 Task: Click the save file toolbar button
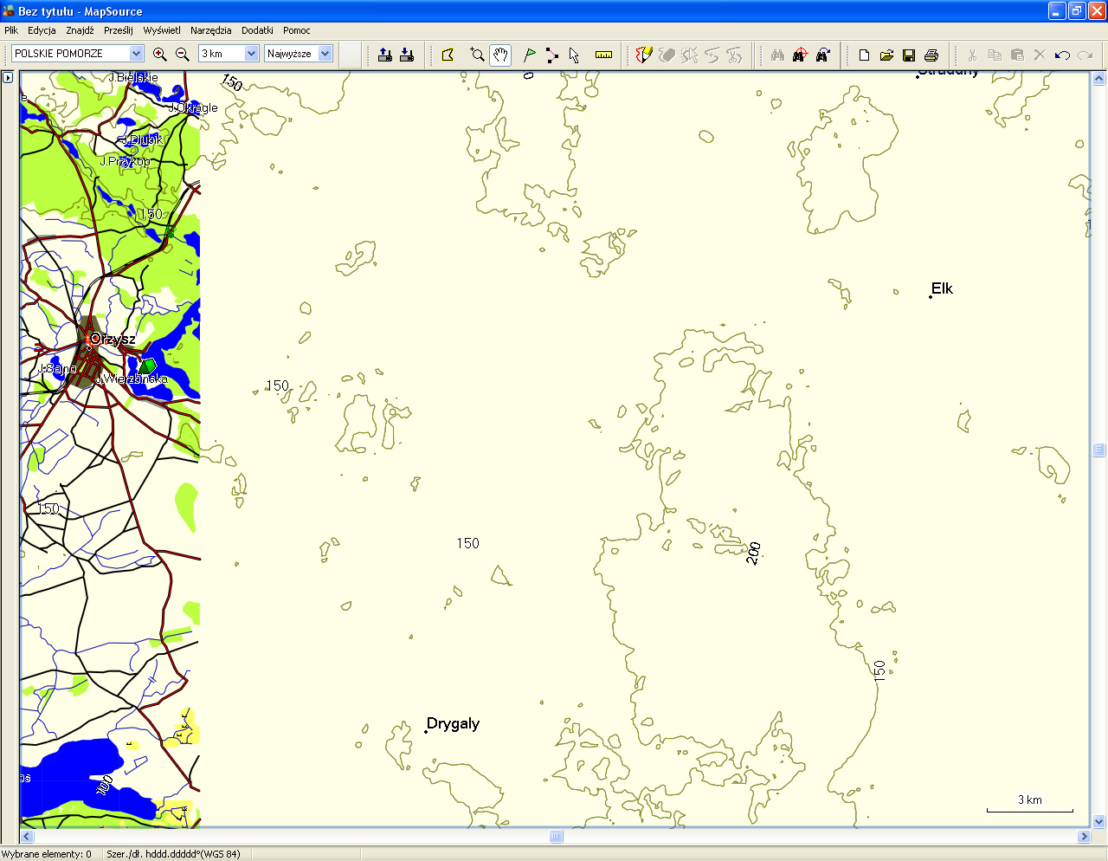coord(909,55)
